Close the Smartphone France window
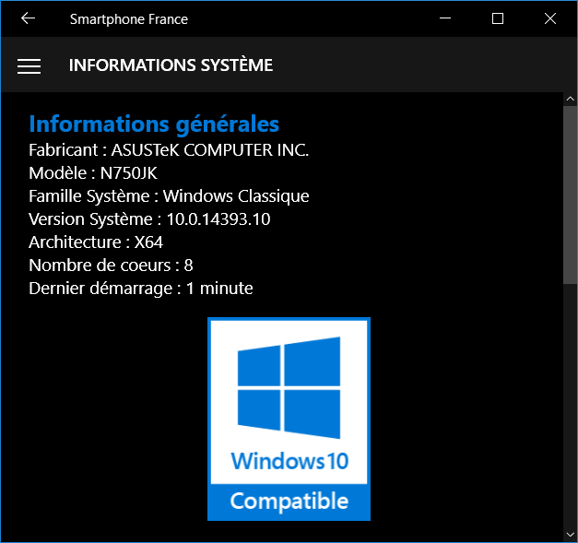Screen dimensions: 578x543 [550, 18]
